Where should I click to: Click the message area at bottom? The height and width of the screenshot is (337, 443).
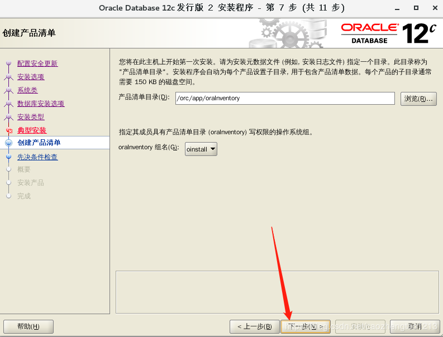tap(277, 292)
